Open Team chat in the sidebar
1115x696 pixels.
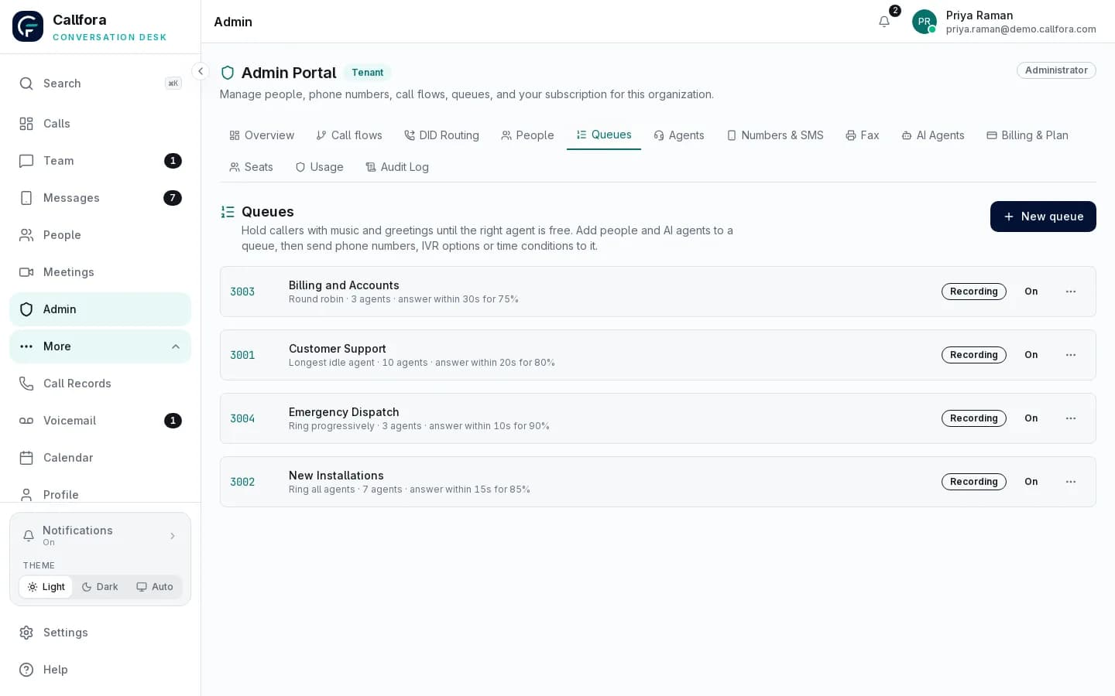[x=100, y=161]
